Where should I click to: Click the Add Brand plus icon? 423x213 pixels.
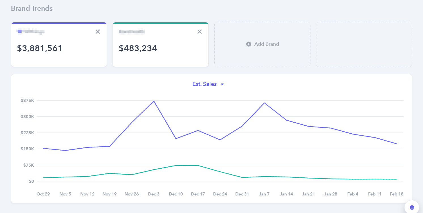(249, 44)
